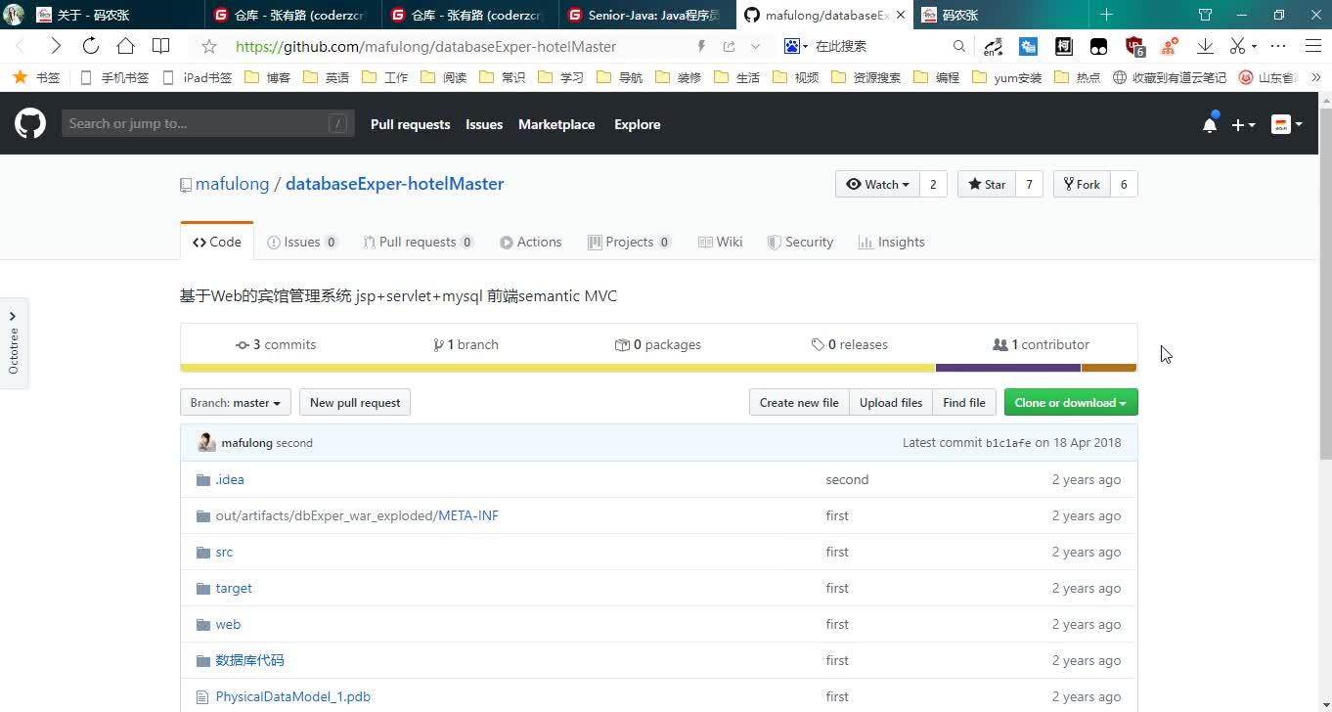The height and width of the screenshot is (712, 1332).
Task: Open the browser hamburger menu
Action: pyautogui.click(x=1313, y=46)
